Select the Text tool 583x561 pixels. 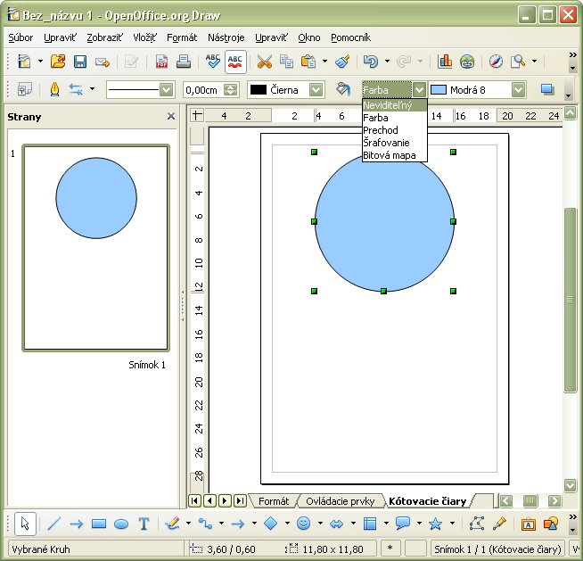(x=144, y=524)
